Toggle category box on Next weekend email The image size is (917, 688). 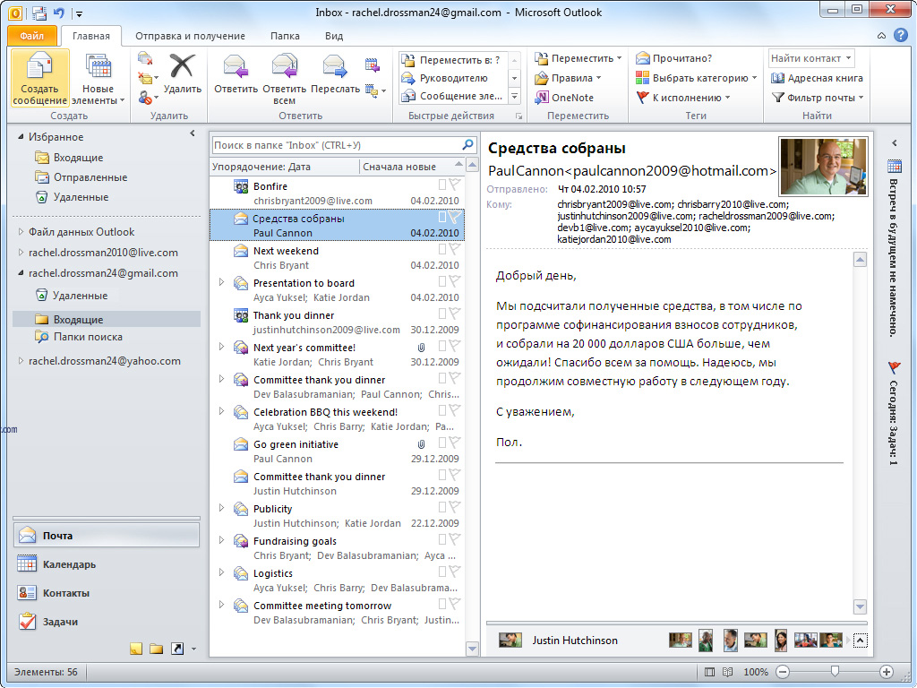[442, 251]
